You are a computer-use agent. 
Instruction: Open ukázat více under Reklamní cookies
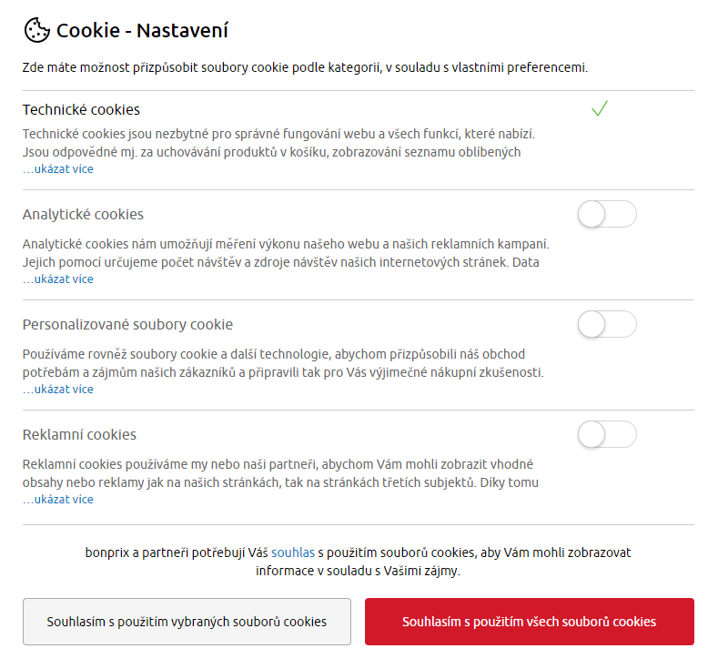tap(58, 500)
